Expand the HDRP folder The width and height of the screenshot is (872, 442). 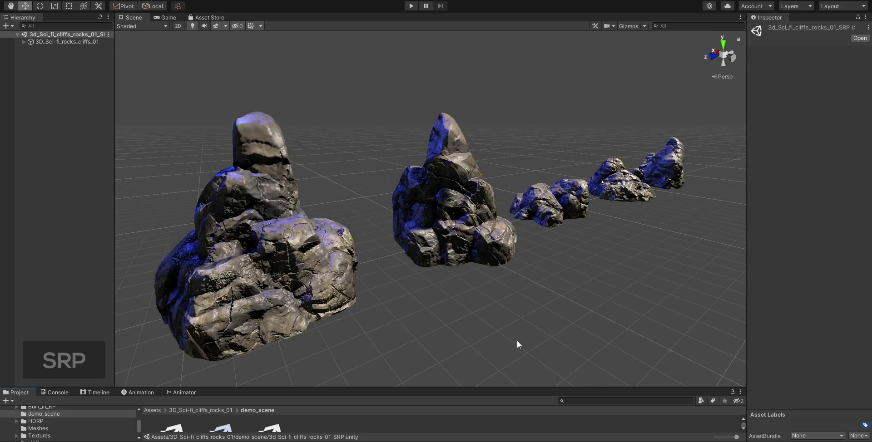point(17,421)
